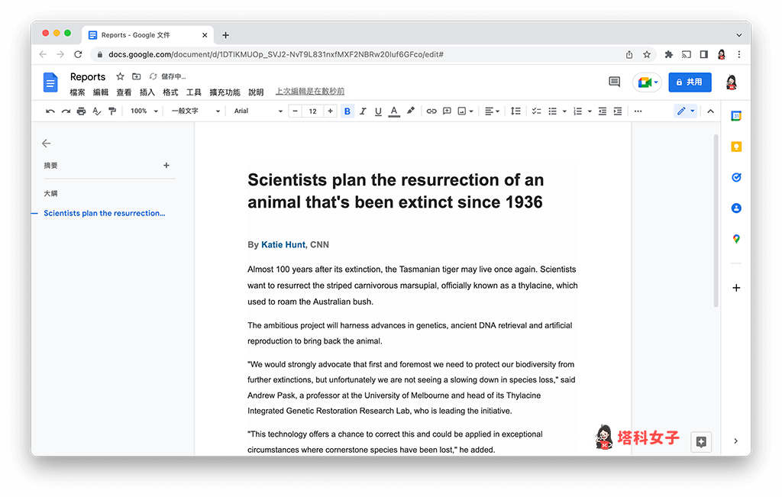Open line and paragraph spacing options
Image resolution: width=782 pixels, height=497 pixels.
tap(515, 111)
